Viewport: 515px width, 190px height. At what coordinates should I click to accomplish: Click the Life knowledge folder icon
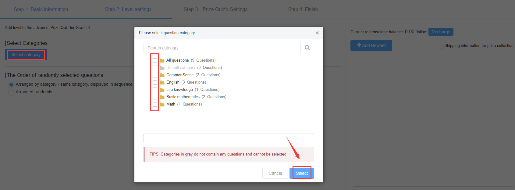tap(162, 90)
